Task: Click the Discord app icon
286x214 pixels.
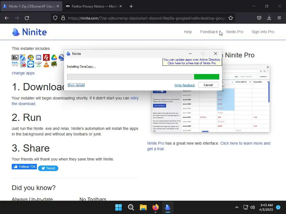Action: [x=39, y=58]
